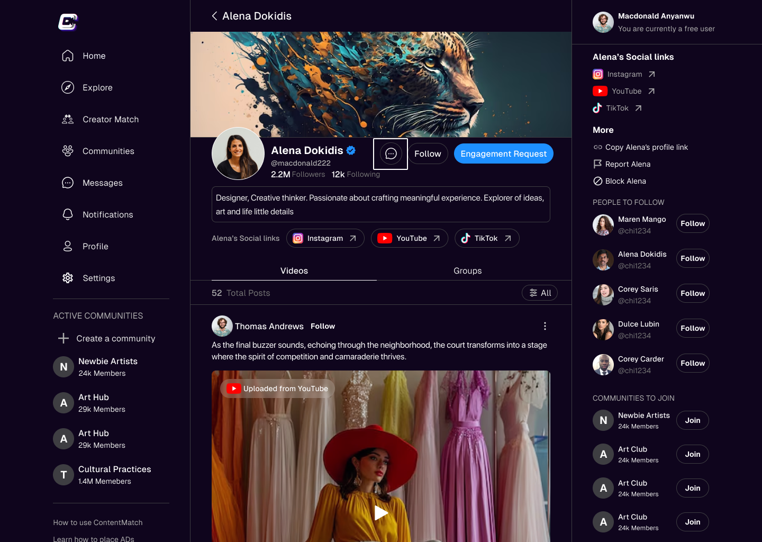Screen dimensions: 762x542
Task: Open Notifications from the sidebar
Action: tap(107, 215)
